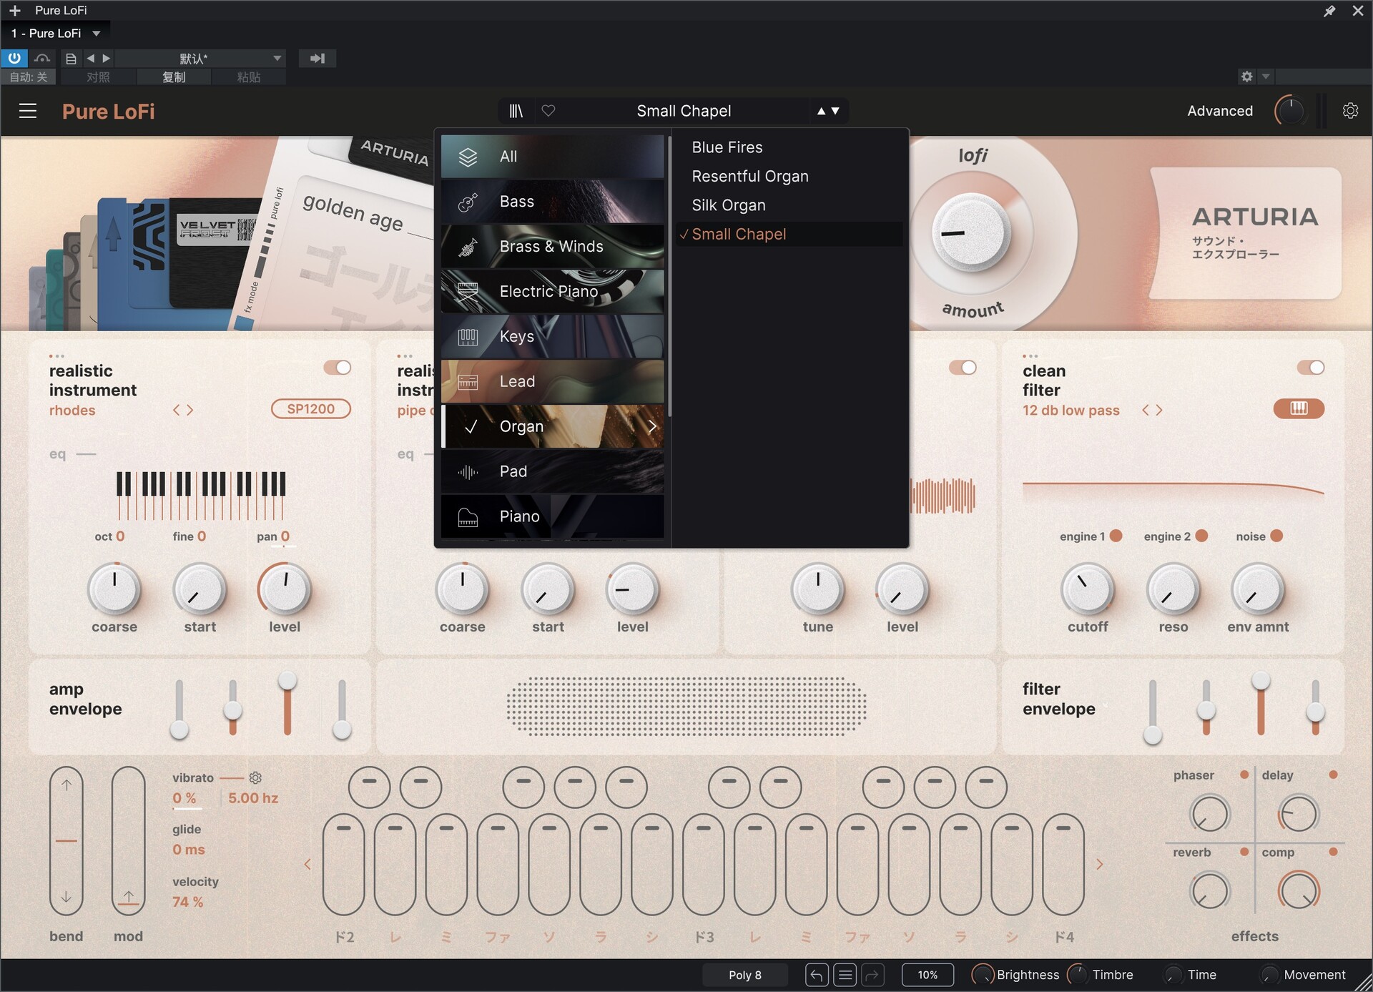Toggle the clean filter on/off switch
The image size is (1373, 992).
[x=1311, y=368]
